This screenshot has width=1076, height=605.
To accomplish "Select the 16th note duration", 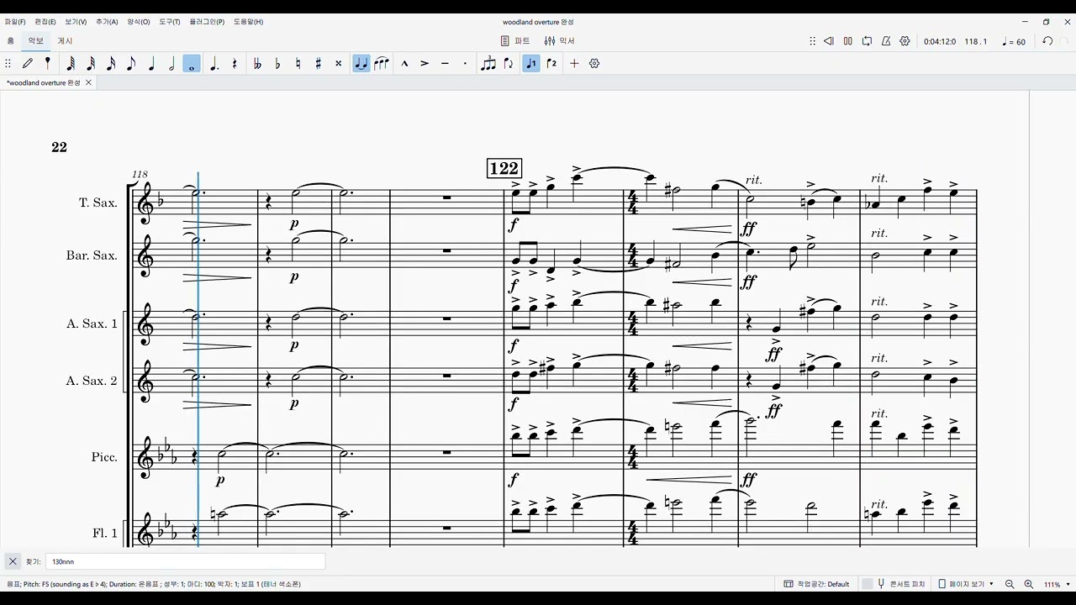I will [111, 63].
